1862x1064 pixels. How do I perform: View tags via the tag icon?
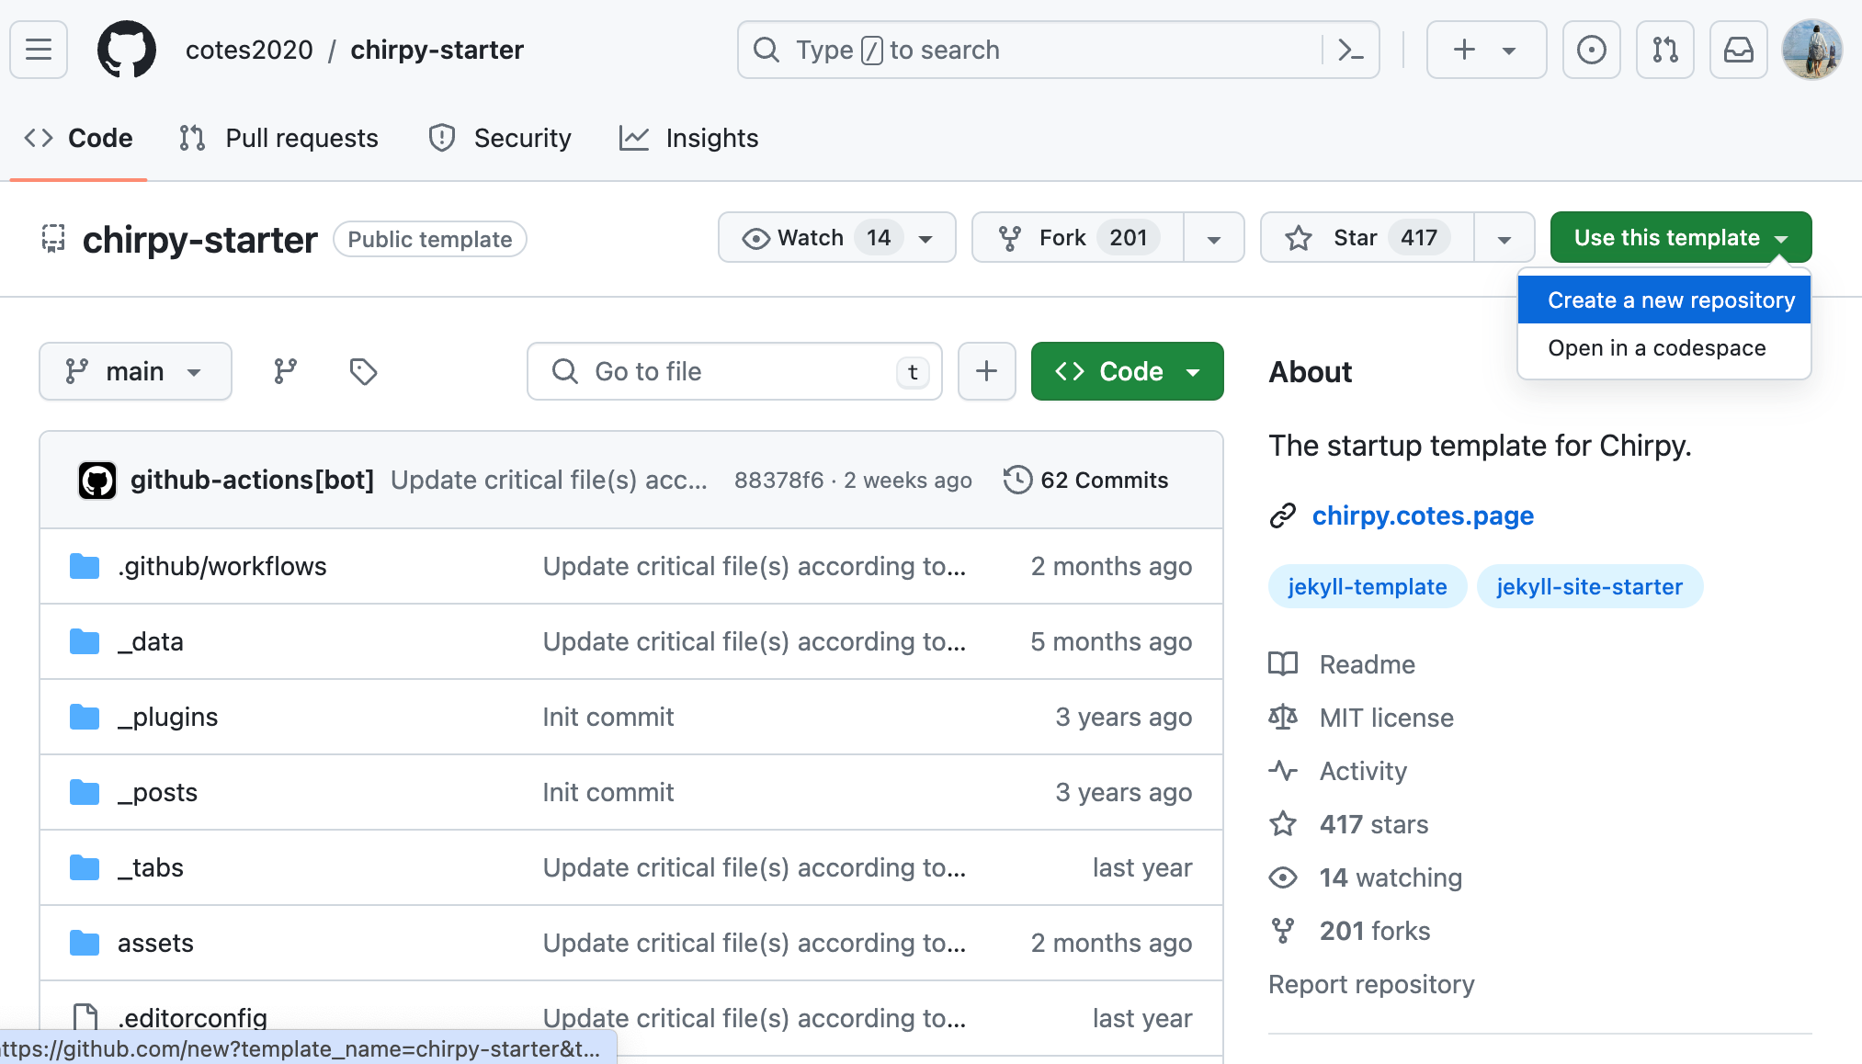pos(363,371)
